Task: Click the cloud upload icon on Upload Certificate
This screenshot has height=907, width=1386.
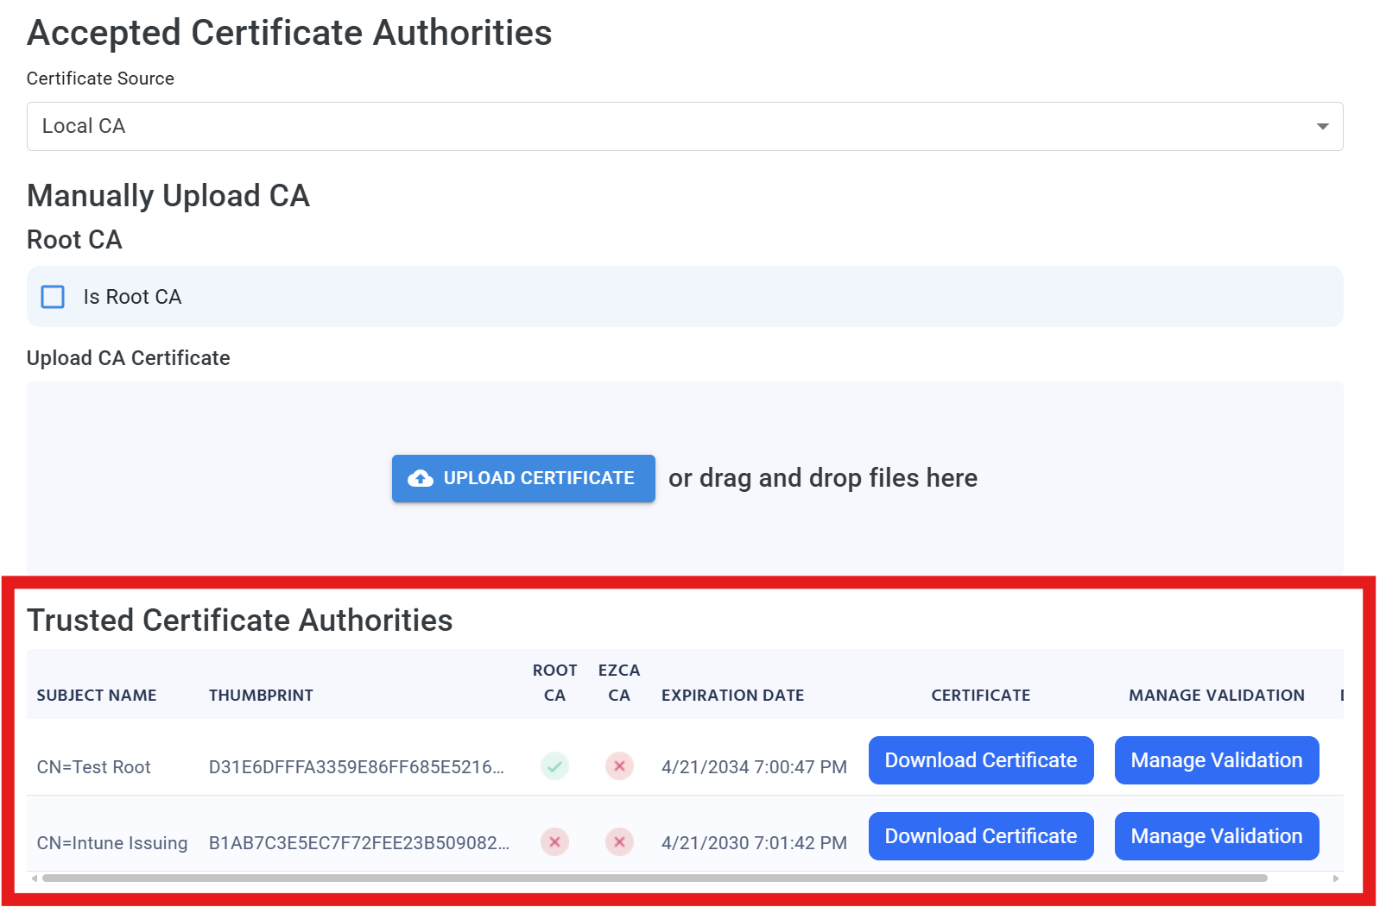Action: [x=421, y=477]
